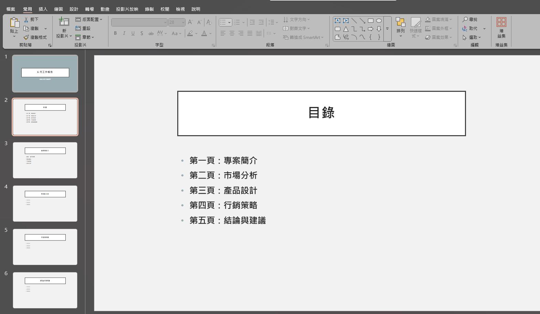Switch to the 設計 Design tab
This screenshot has width=540, height=314.
[x=74, y=9]
